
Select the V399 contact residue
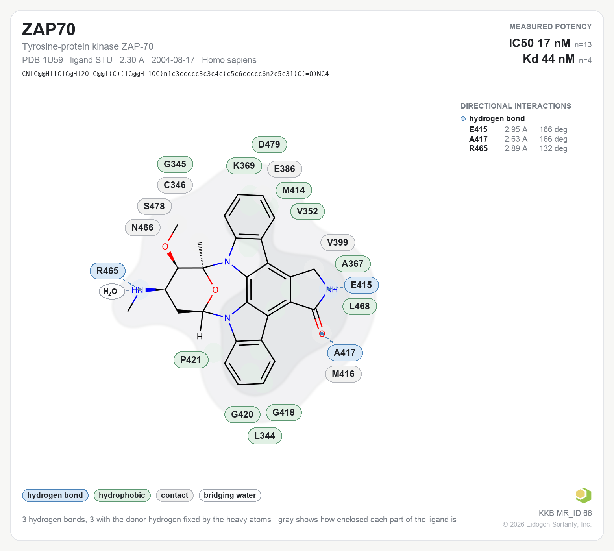[x=338, y=242]
